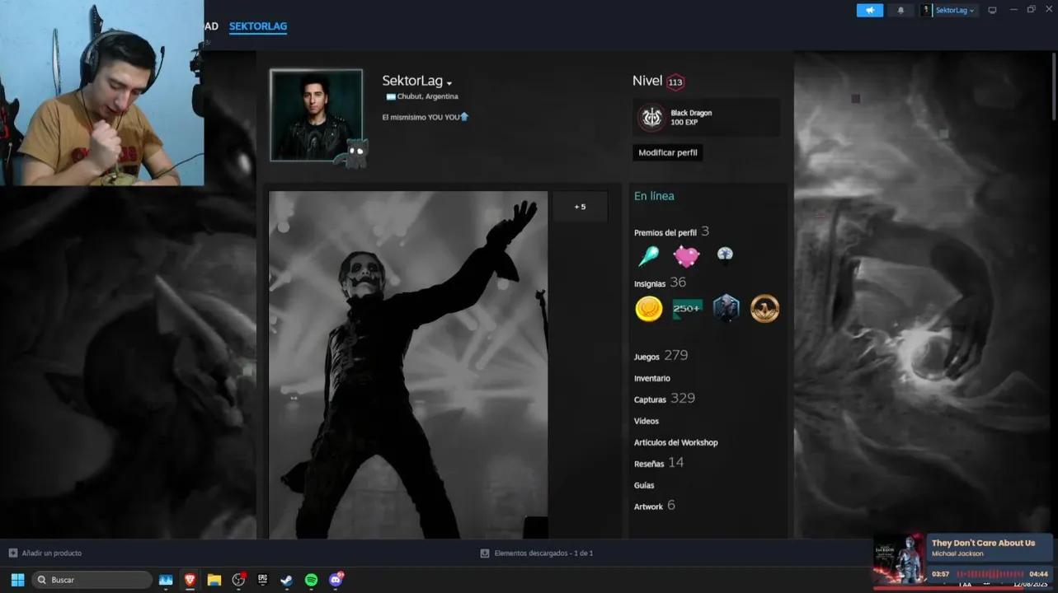Click the "En línea" status text

coord(654,196)
